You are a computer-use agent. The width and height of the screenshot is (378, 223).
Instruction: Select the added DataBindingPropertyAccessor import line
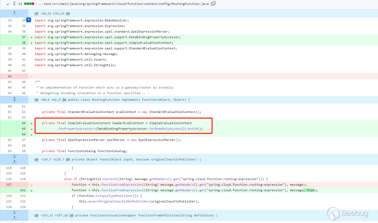pos(107,37)
